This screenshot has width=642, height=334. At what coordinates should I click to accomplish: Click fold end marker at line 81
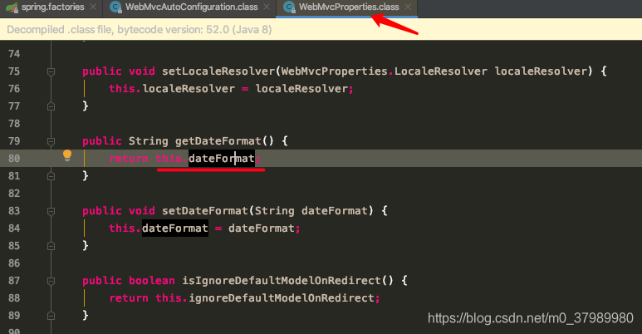click(51, 176)
